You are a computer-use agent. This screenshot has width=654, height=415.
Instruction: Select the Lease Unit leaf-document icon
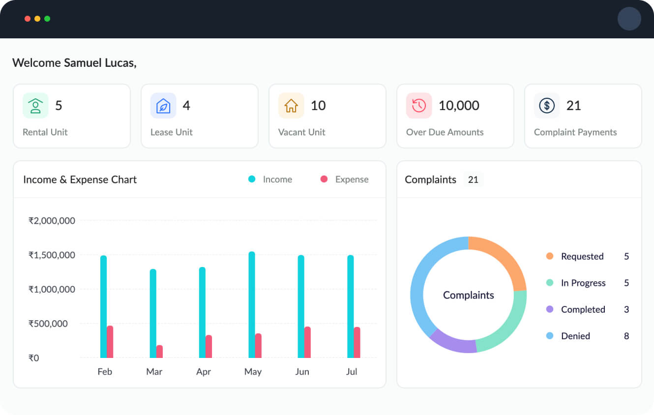click(163, 105)
